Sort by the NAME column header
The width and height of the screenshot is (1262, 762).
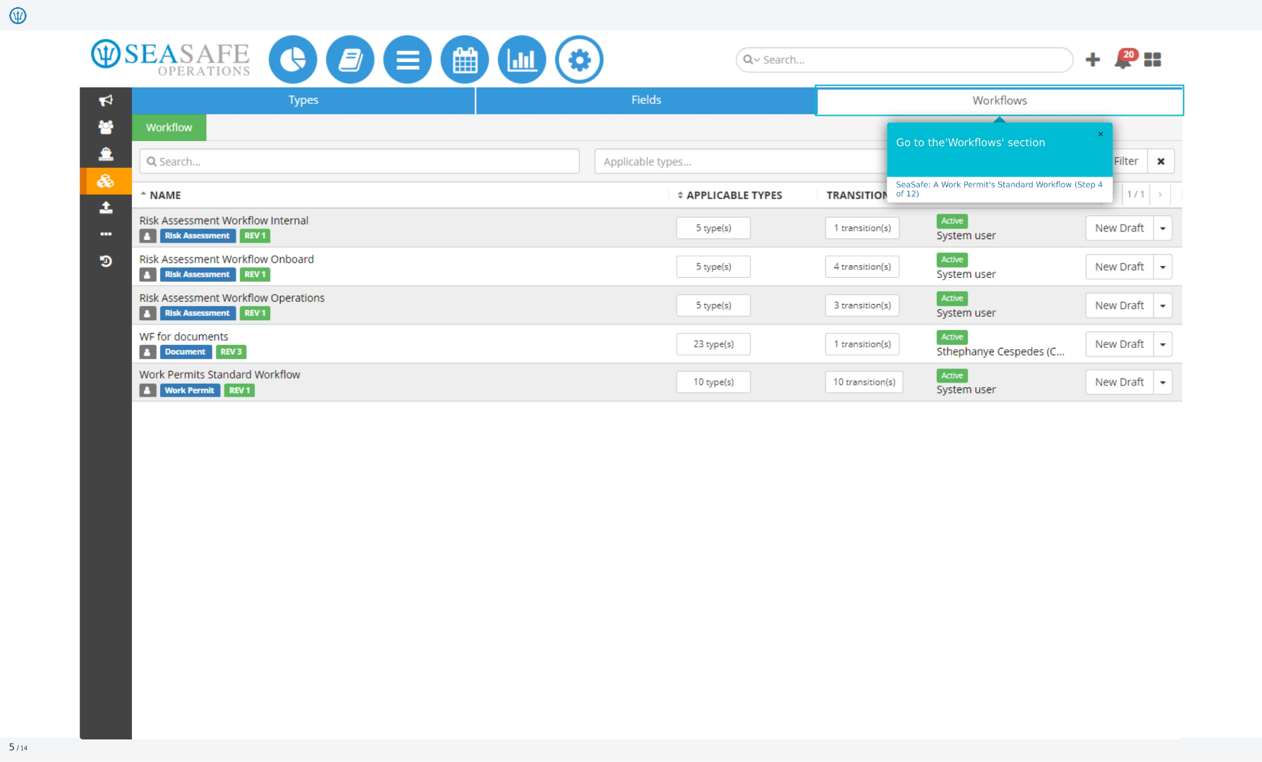click(162, 195)
